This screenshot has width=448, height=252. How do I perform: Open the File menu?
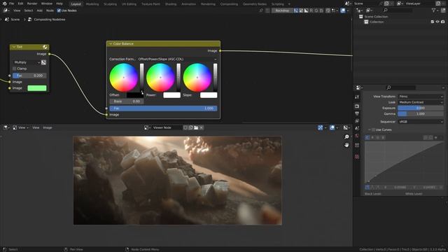coord(11,3)
